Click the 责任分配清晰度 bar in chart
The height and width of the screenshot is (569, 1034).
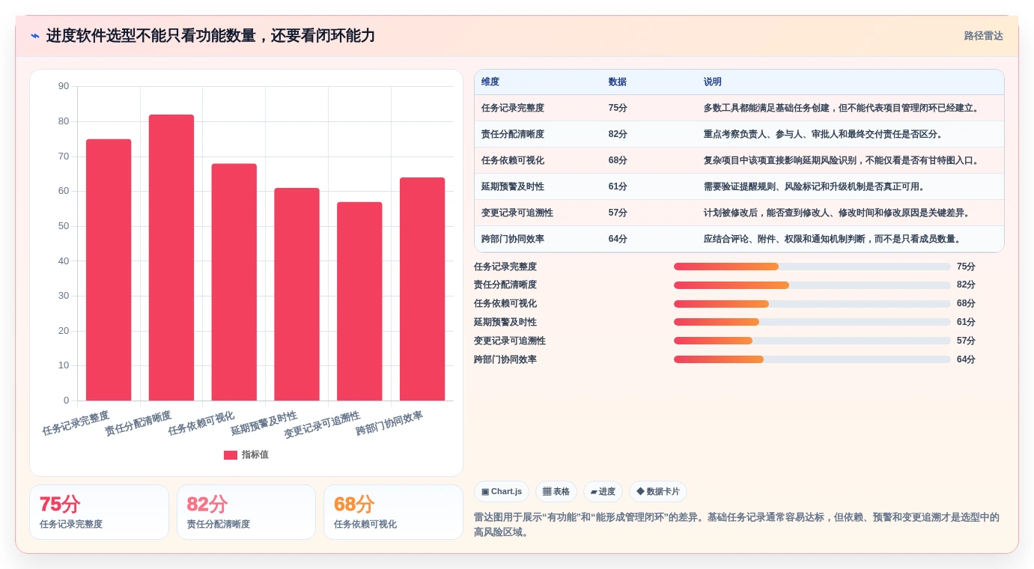171,258
